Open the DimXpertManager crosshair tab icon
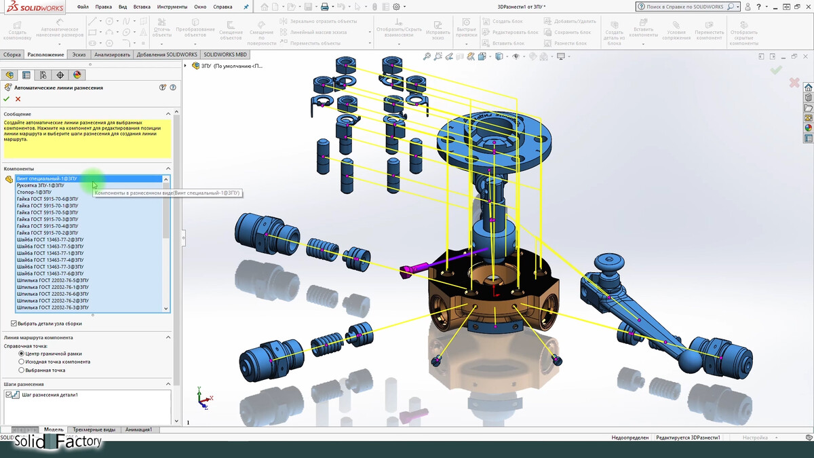This screenshot has width=814, height=458. click(x=60, y=75)
